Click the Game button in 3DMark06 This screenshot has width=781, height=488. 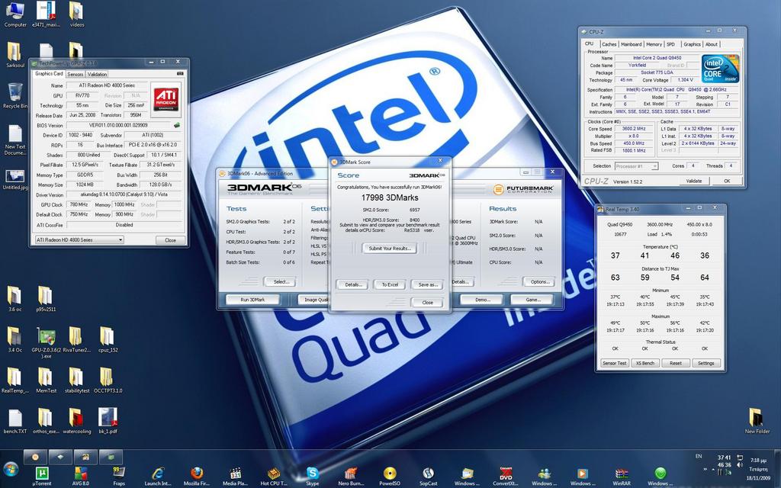[533, 300]
